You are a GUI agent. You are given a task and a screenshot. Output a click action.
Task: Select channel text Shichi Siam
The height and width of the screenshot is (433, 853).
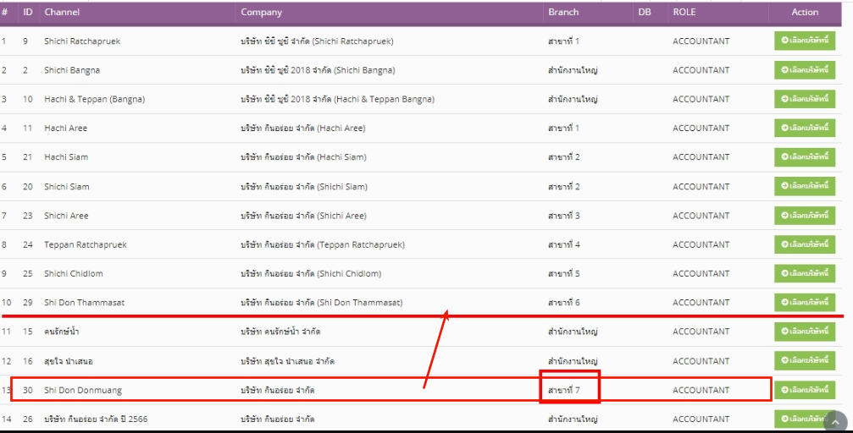click(x=66, y=186)
